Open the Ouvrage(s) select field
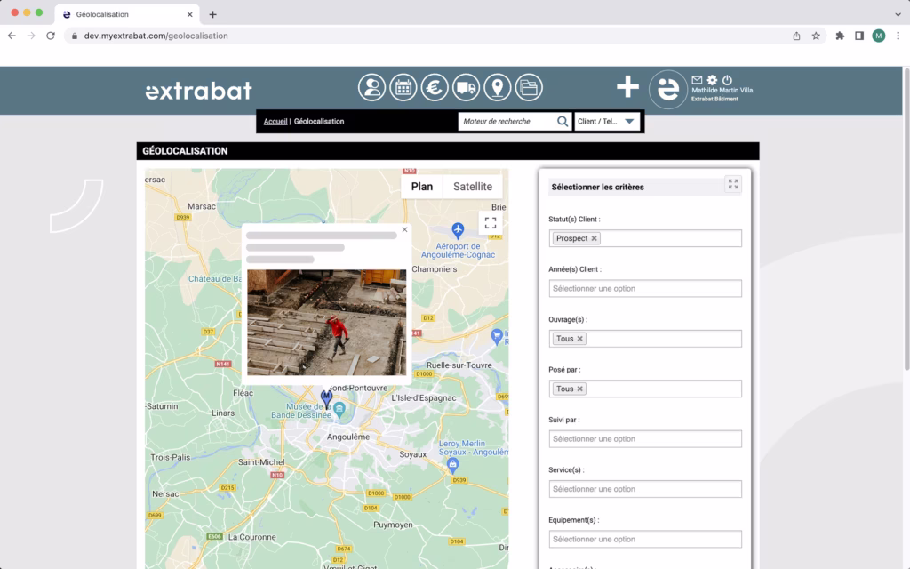Image resolution: width=910 pixels, height=569 pixels. click(x=645, y=339)
